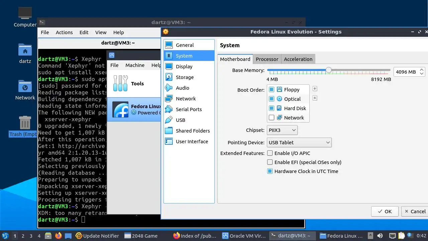Screen dimensions: 428x241
Task: Select the Fedora Linux VM entry
Action: click(134, 109)
